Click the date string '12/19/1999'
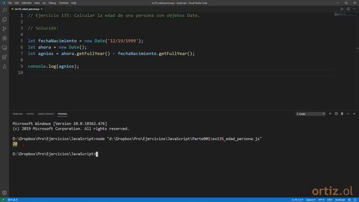Image resolution: width=359 pixels, height=202 pixels. [x=123, y=41]
